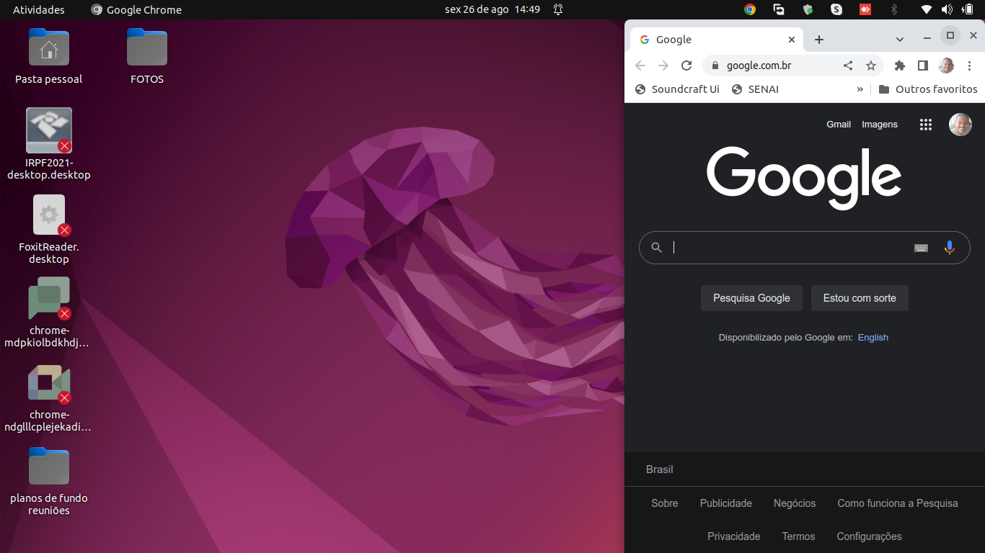Open the Google account avatar on page
The width and height of the screenshot is (985, 553).
tap(960, 125)
